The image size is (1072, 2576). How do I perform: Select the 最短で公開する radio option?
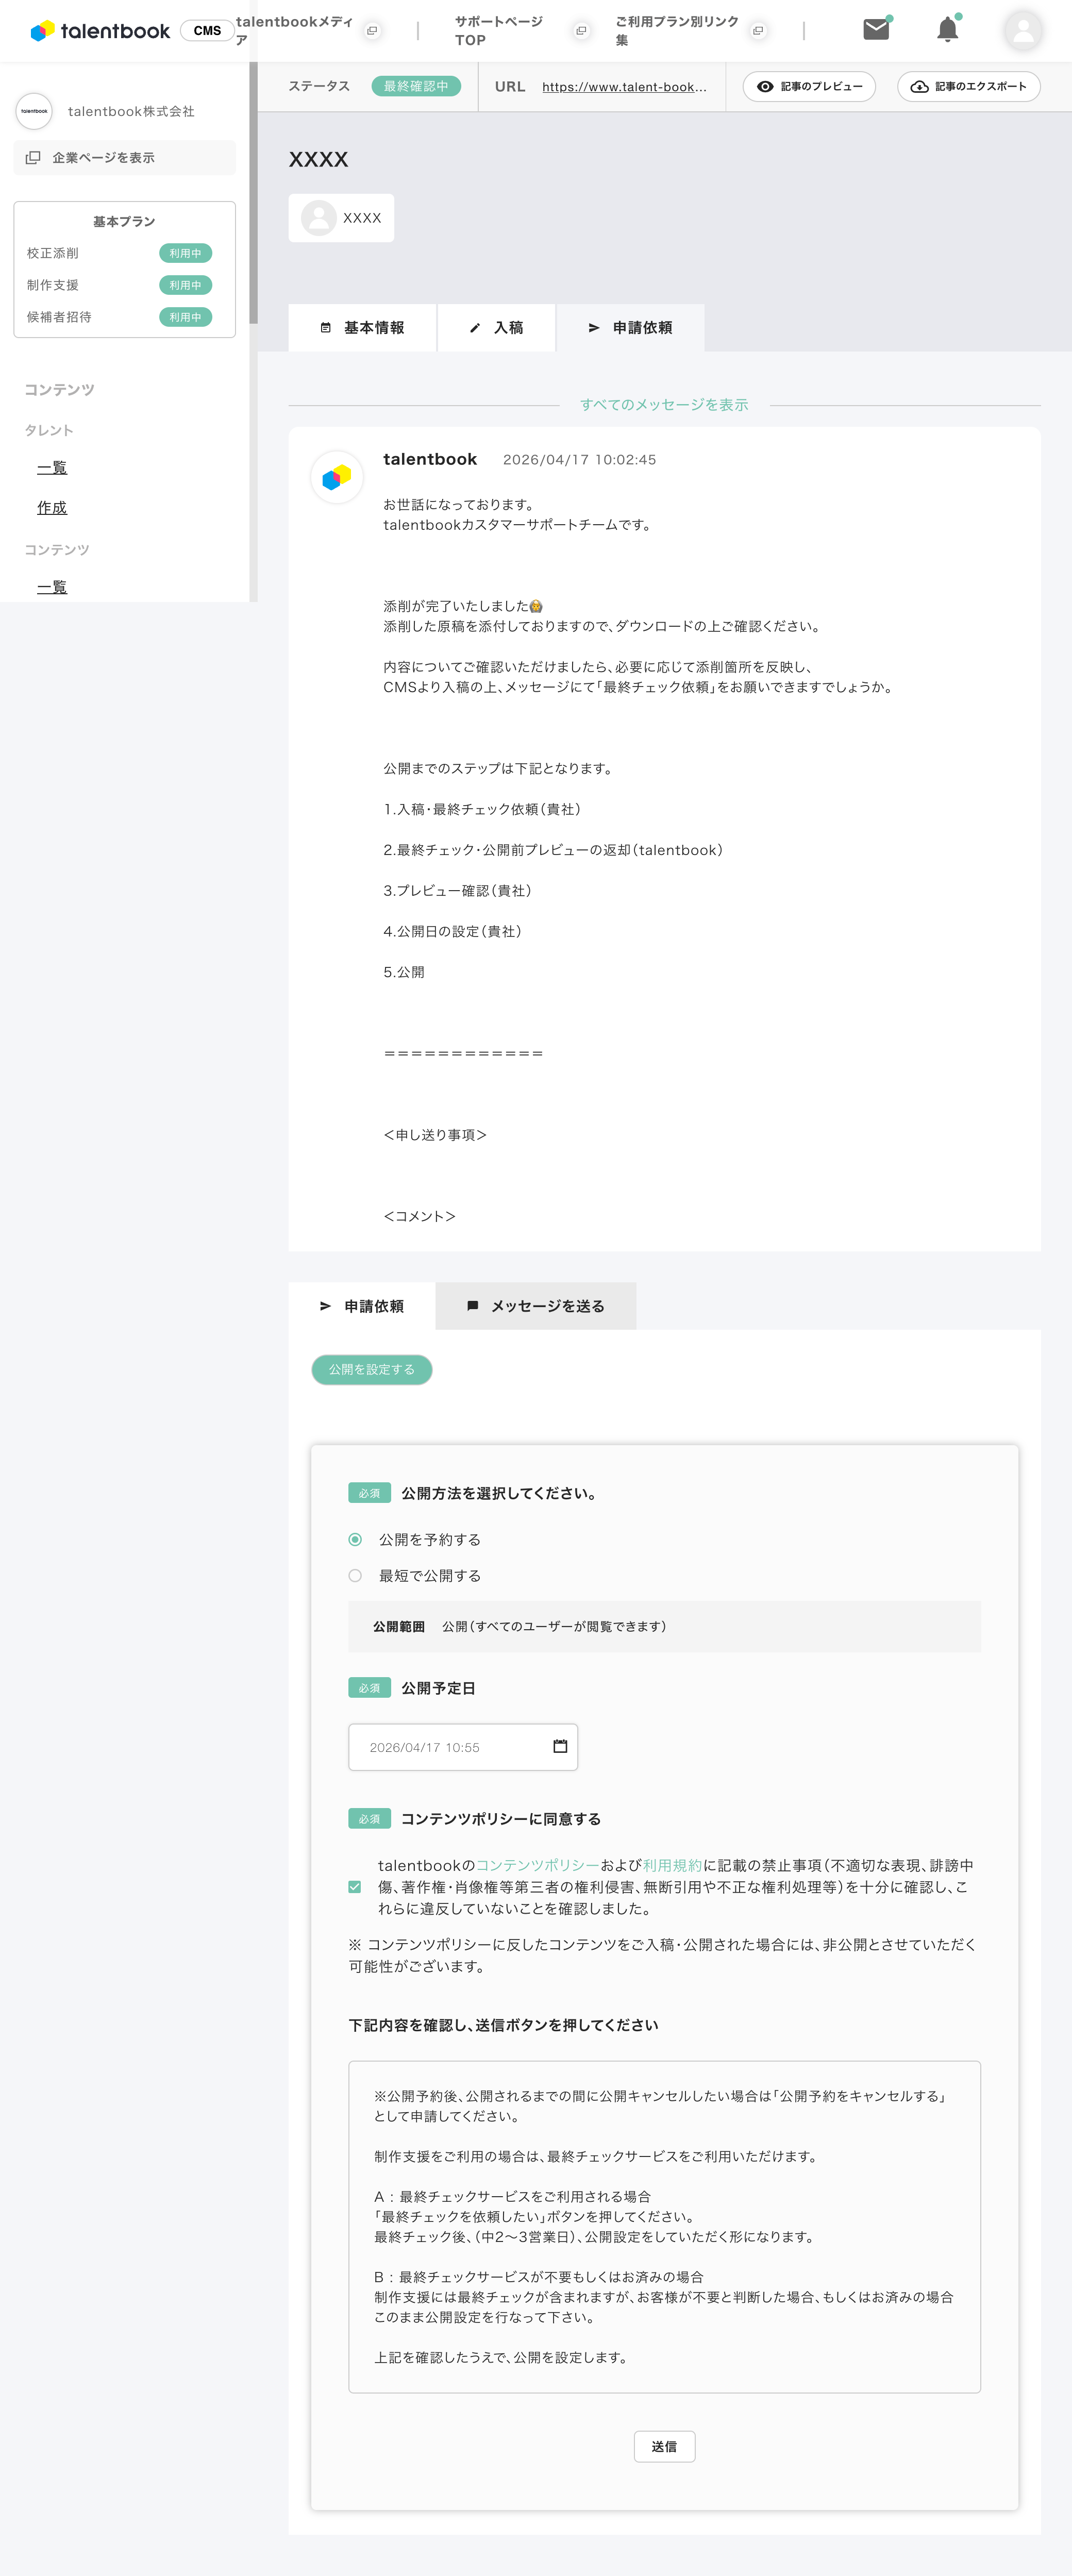coord(355,1575)
